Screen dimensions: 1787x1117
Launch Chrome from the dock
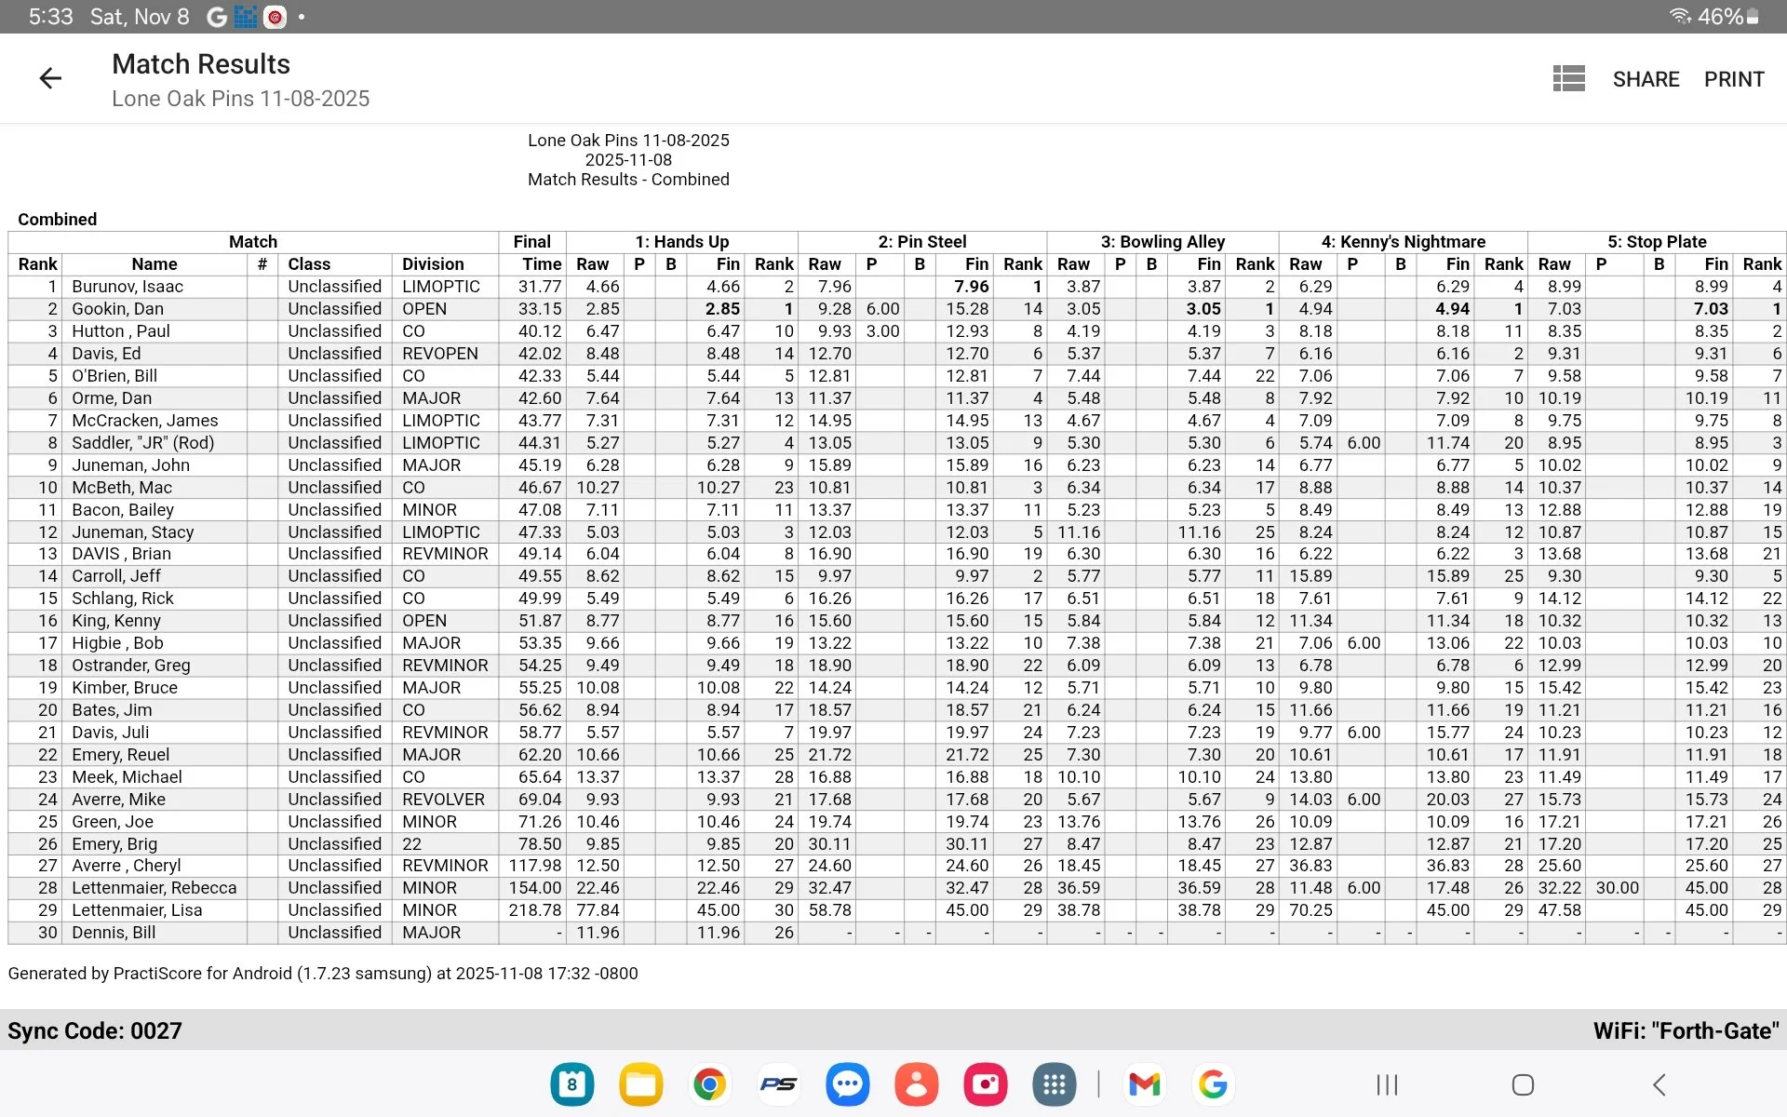710,1084
